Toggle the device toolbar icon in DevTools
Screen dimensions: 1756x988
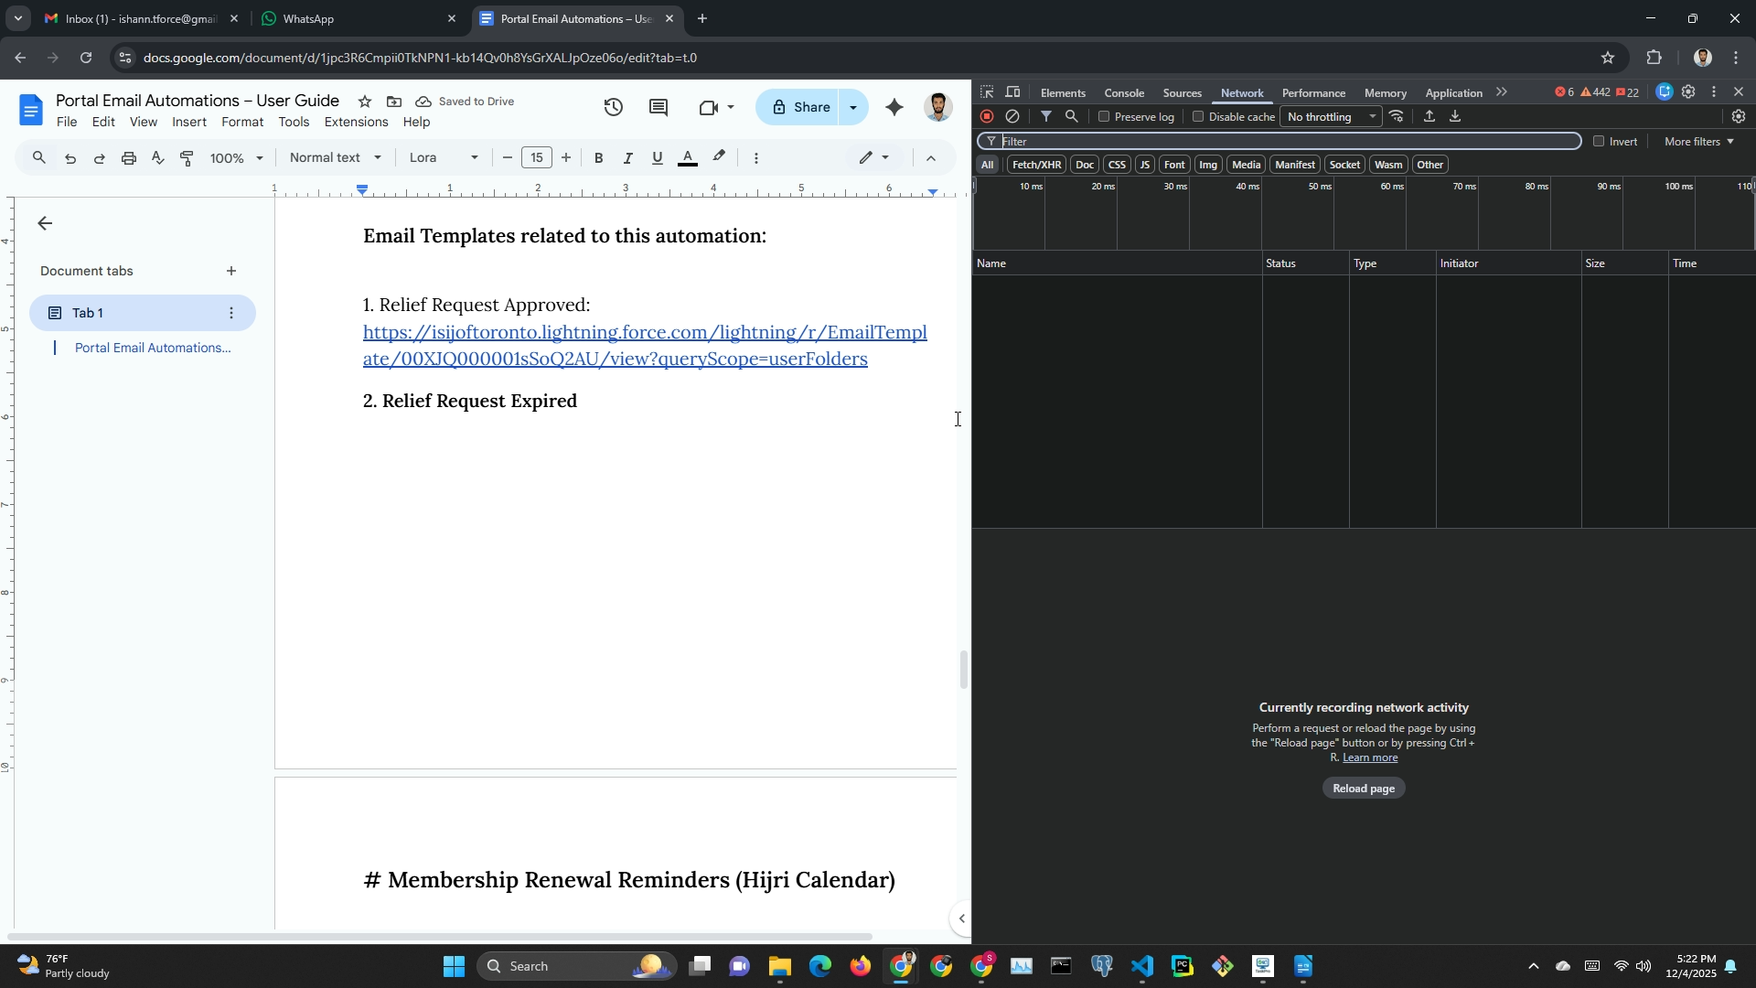[x=1012, y=92]
